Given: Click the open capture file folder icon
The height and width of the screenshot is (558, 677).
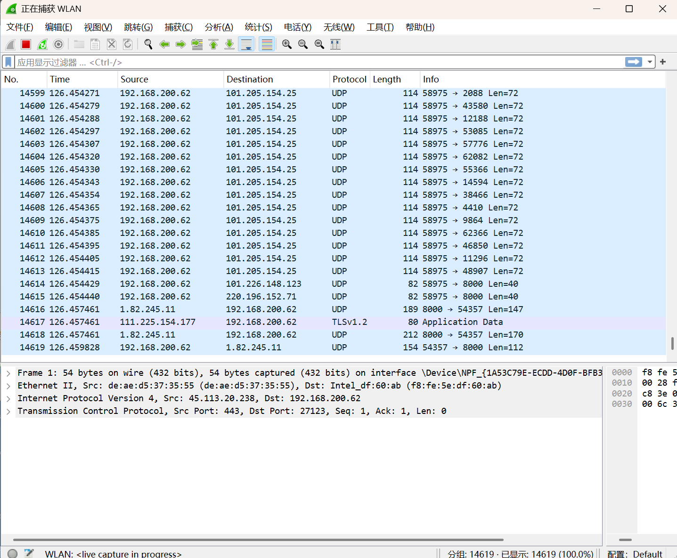Looking at the screenshot, I should [79, 44].
